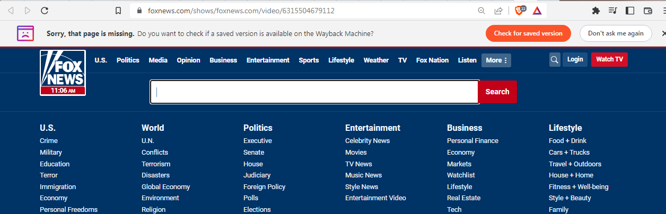
Task: Open the Terrorism link
Action: tap(156, 164)
